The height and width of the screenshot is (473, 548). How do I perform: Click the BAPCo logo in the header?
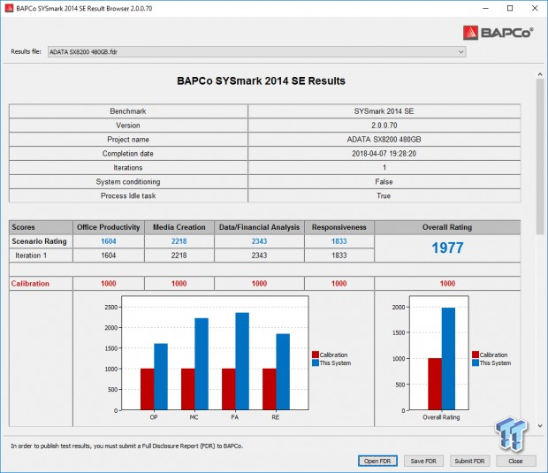click(x=499, y=34)
